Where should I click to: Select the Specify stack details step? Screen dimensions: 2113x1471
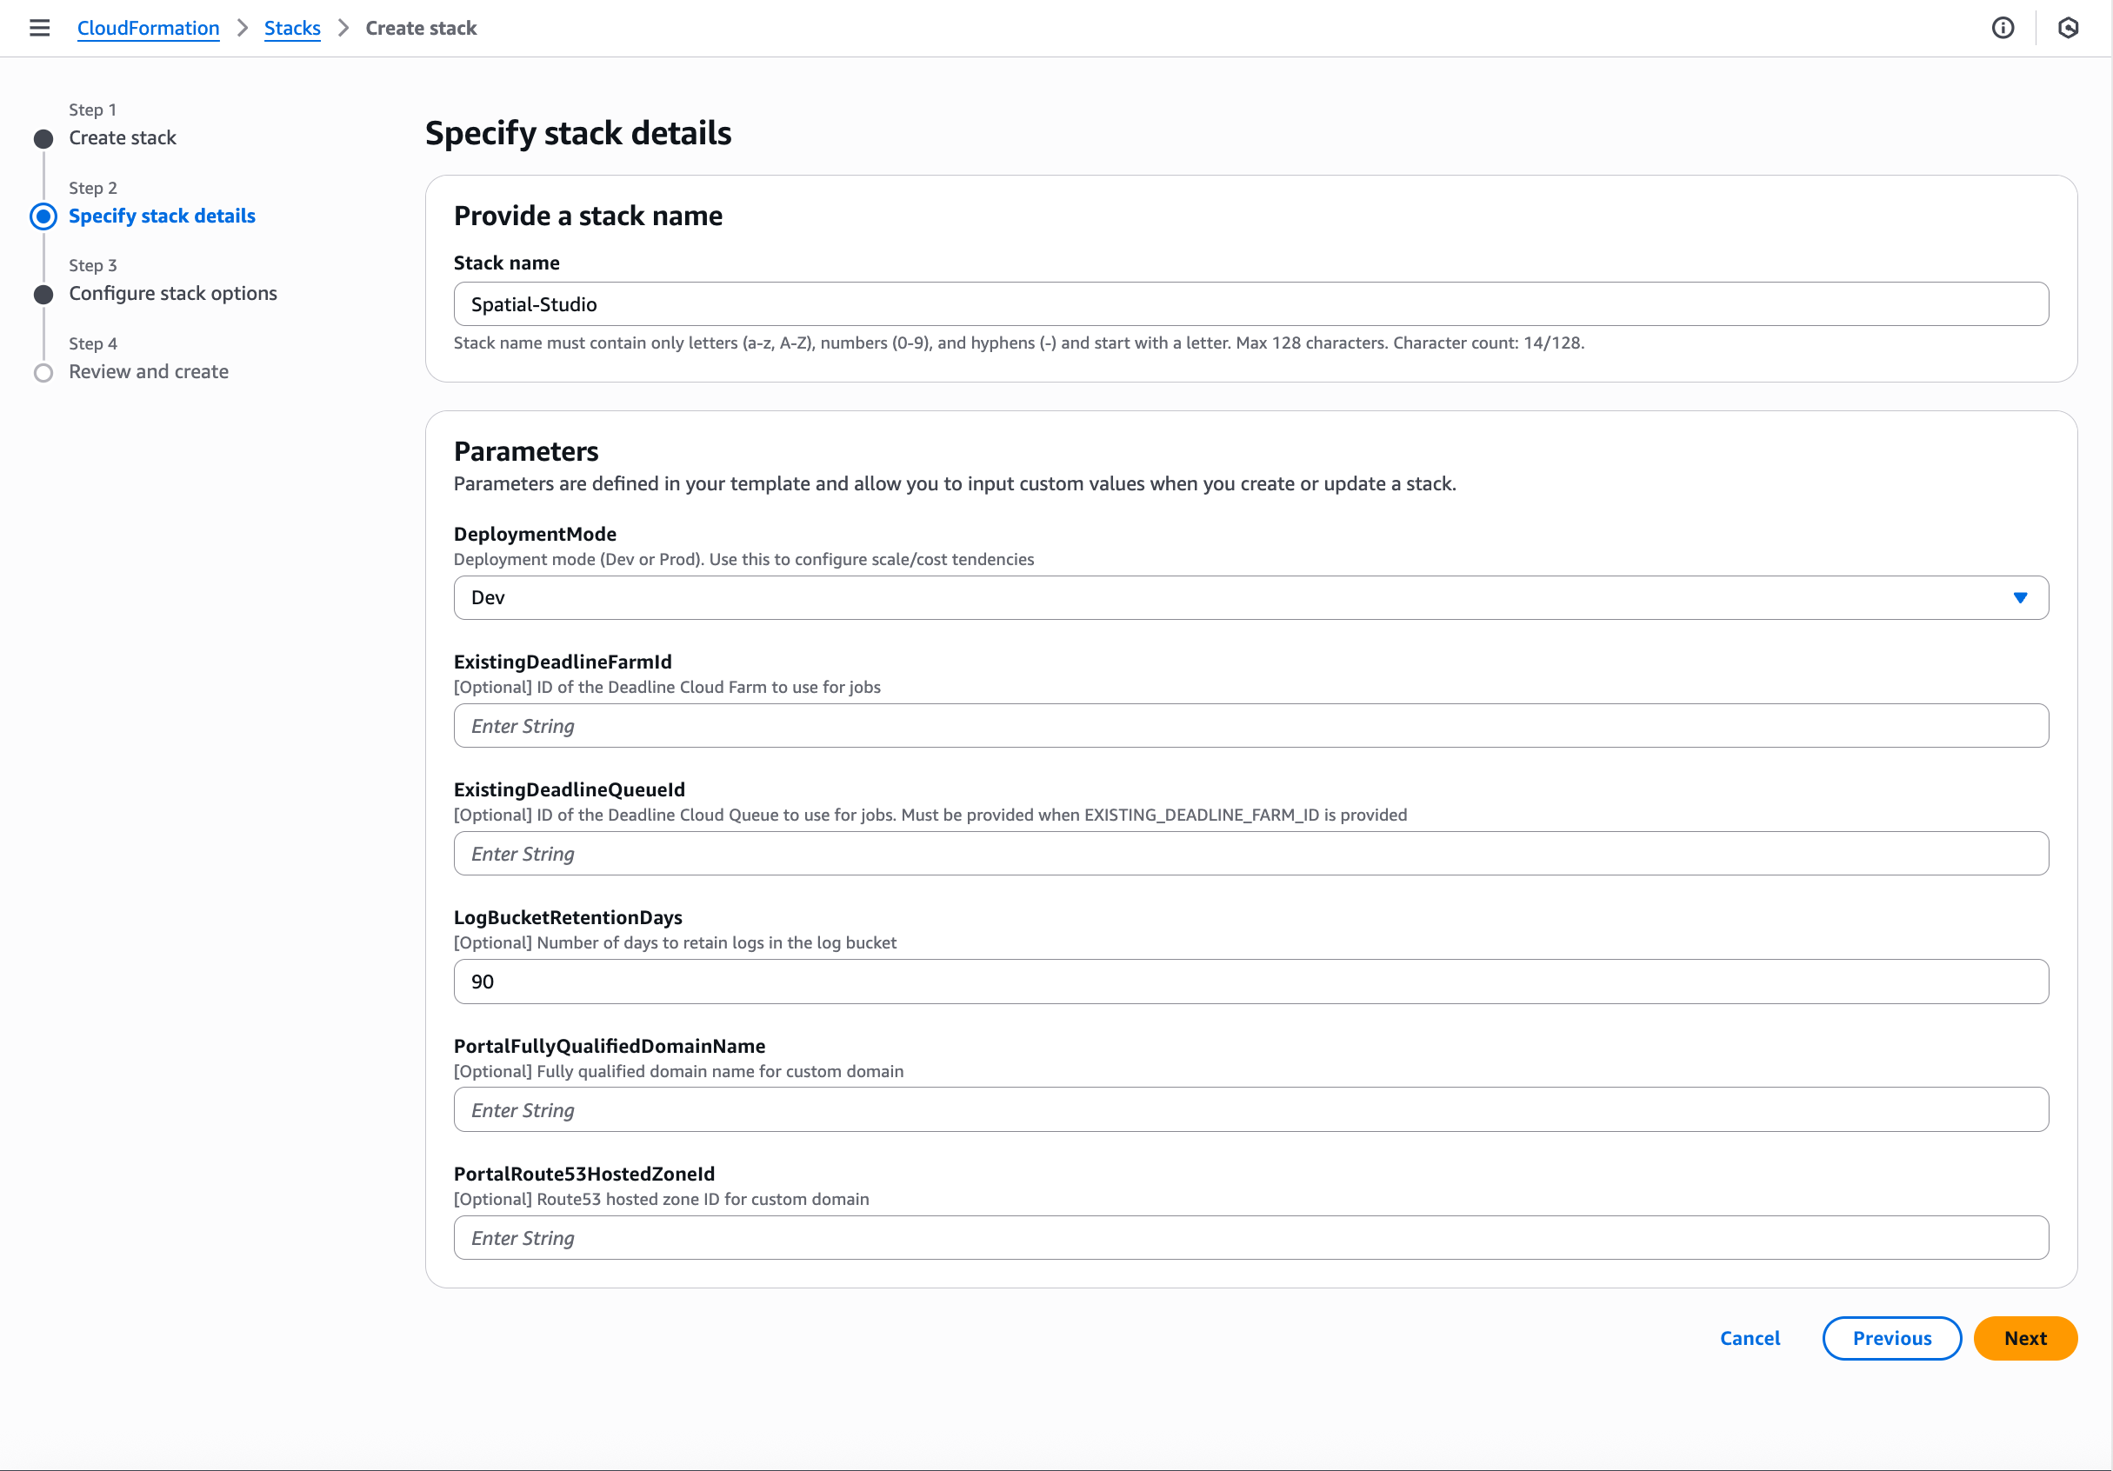tap(162, 216)
